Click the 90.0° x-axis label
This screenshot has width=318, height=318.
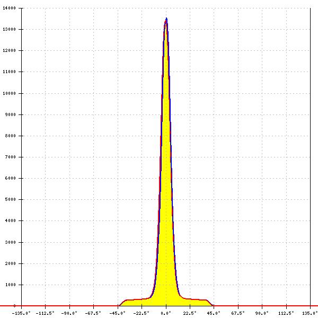[262, 313]
